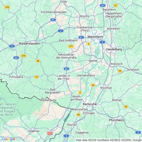Select the Mannheim city label

coord(95,37)
